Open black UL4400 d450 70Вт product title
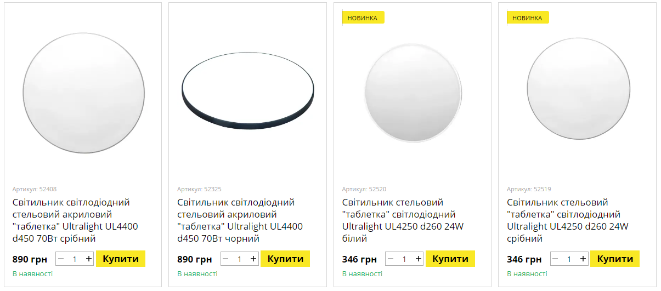 240,220
